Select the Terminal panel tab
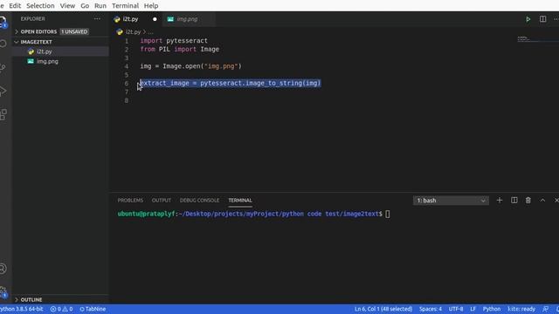 240,201
